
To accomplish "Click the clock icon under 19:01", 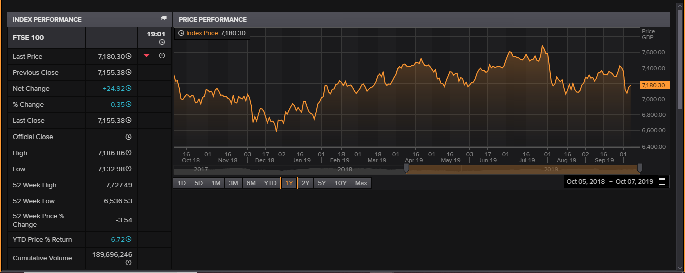I will 162,42.
